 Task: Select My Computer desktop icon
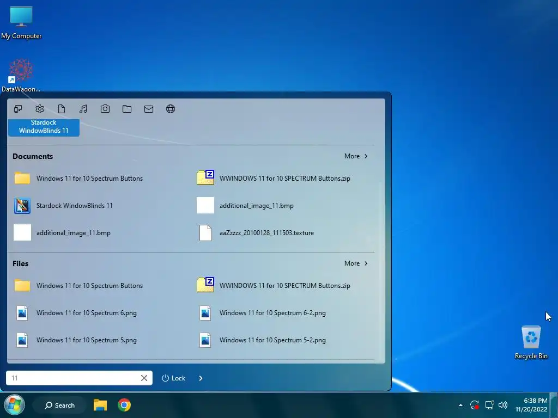(21, 23)
